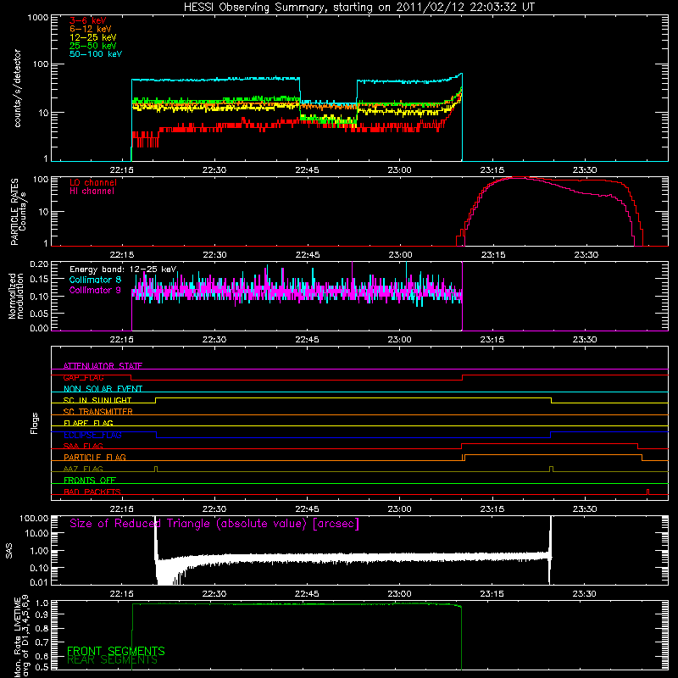Click the Normalized modulation axis label
Viewport: 678px width, 678px height.
click(16, 296)
